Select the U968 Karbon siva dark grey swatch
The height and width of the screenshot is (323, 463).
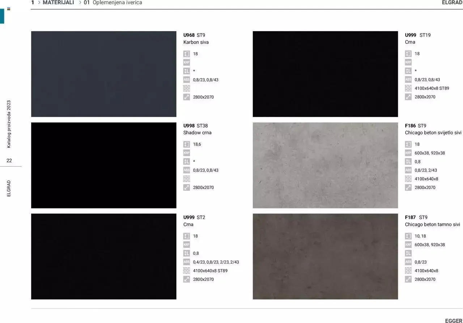pos(103,74)
